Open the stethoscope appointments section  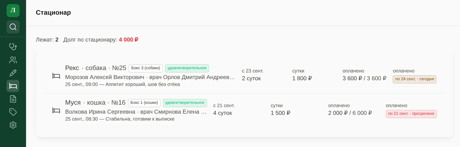pyautogui.click(x=13, y=47)
